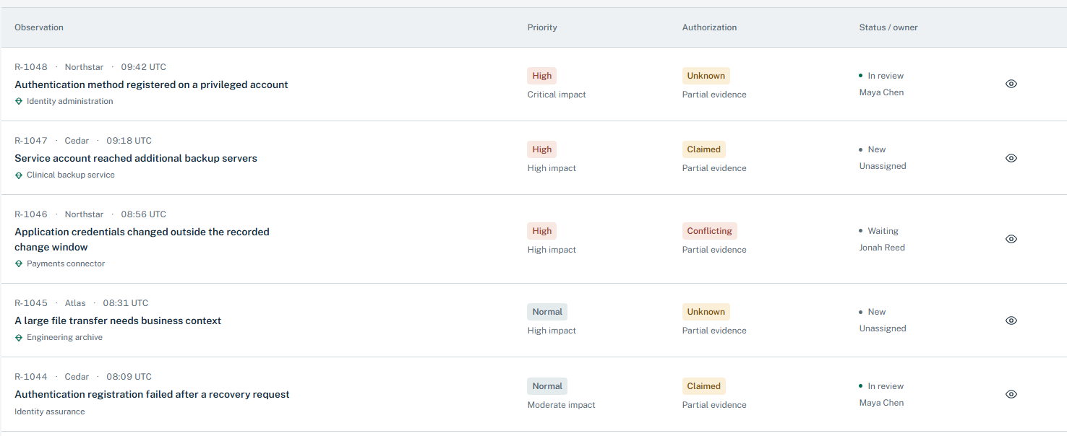Click the R-1046 identifier

[31, 214]
